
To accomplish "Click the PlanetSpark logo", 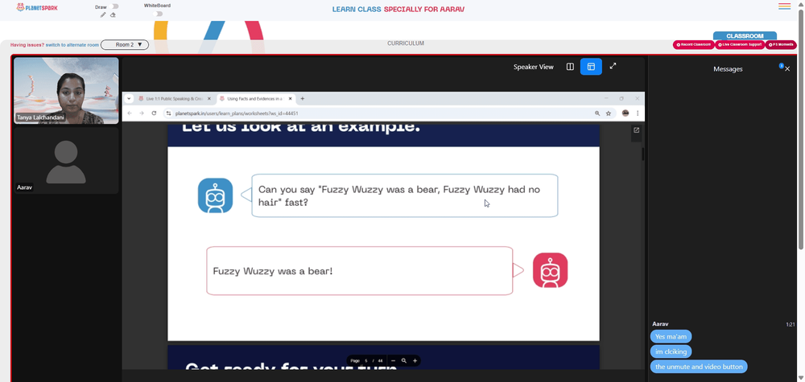I will [x=37, y=8].
